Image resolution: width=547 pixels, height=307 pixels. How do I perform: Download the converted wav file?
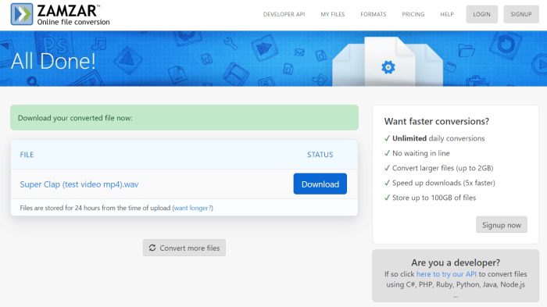tap(320, 184)
